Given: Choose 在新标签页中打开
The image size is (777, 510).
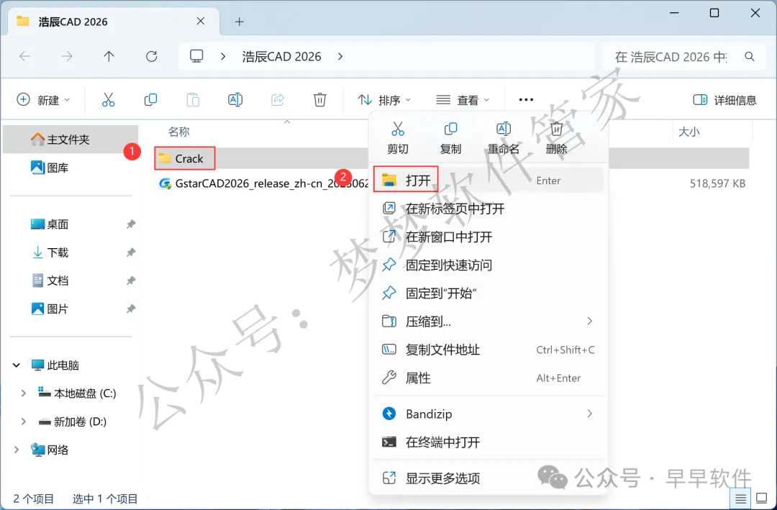Looking at the screenshot, I should coord(488,209).
